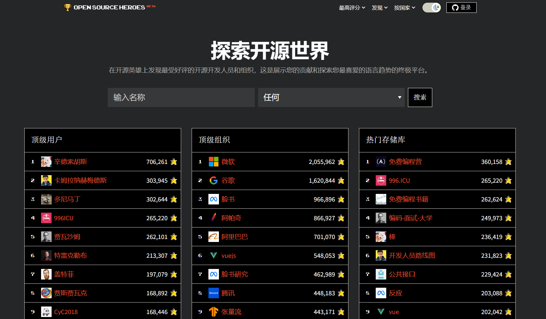The width and height of the screenshot is (546, 319).
Task: Click the freeCodeCamp icon for 免费编程营
Action: 381,162
